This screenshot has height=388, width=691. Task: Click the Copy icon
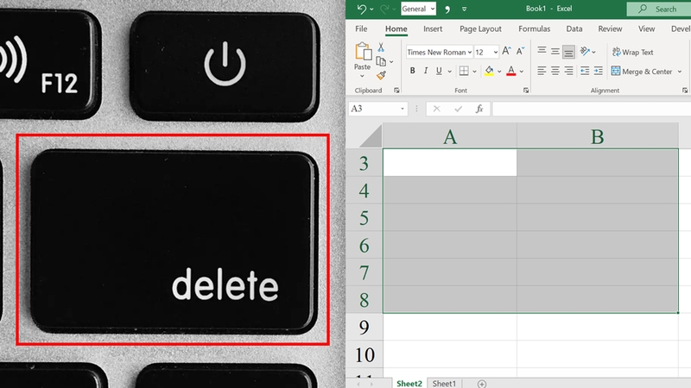click(x=381, y=61)
